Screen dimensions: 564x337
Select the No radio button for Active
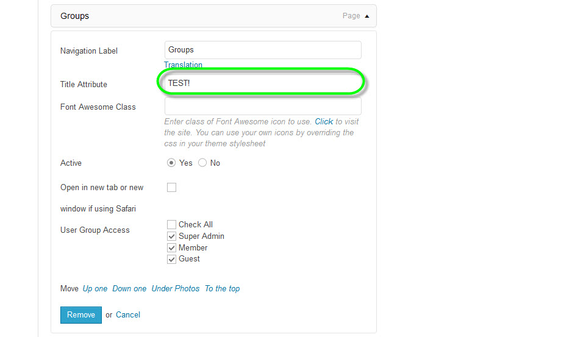(202, 163)
